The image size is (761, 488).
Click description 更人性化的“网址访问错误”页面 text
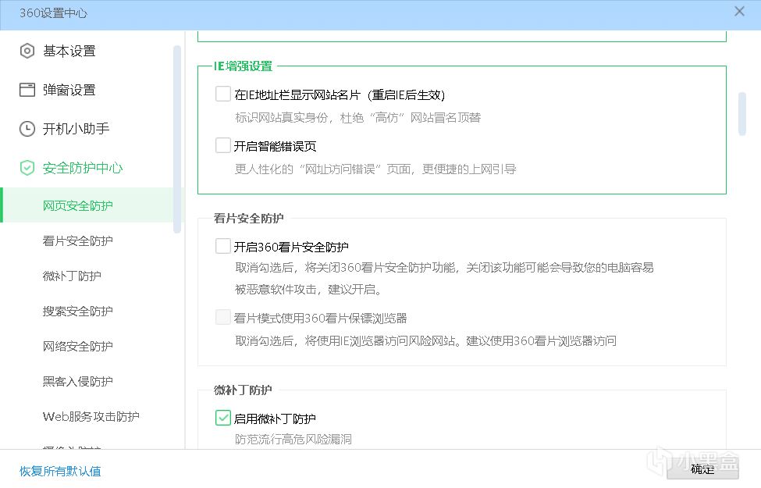[375, 169]
